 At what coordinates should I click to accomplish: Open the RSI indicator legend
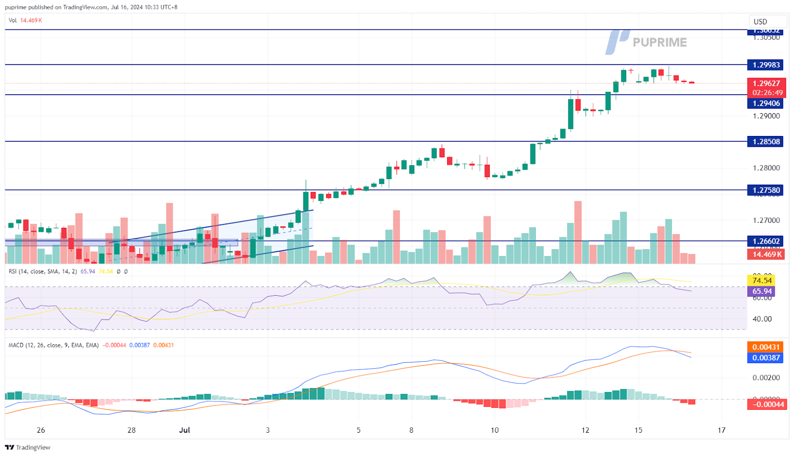pos(68,271)
